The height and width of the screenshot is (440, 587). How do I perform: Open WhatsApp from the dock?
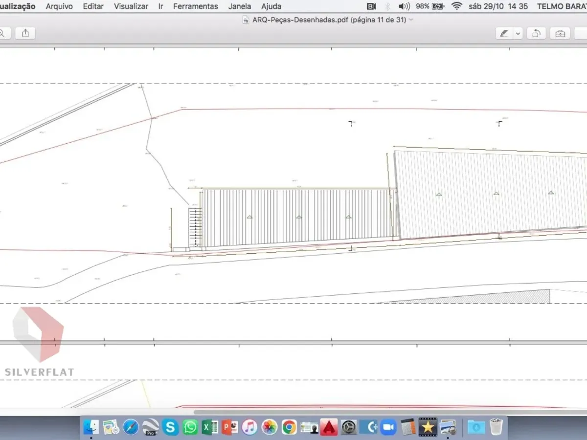point(190,427)
